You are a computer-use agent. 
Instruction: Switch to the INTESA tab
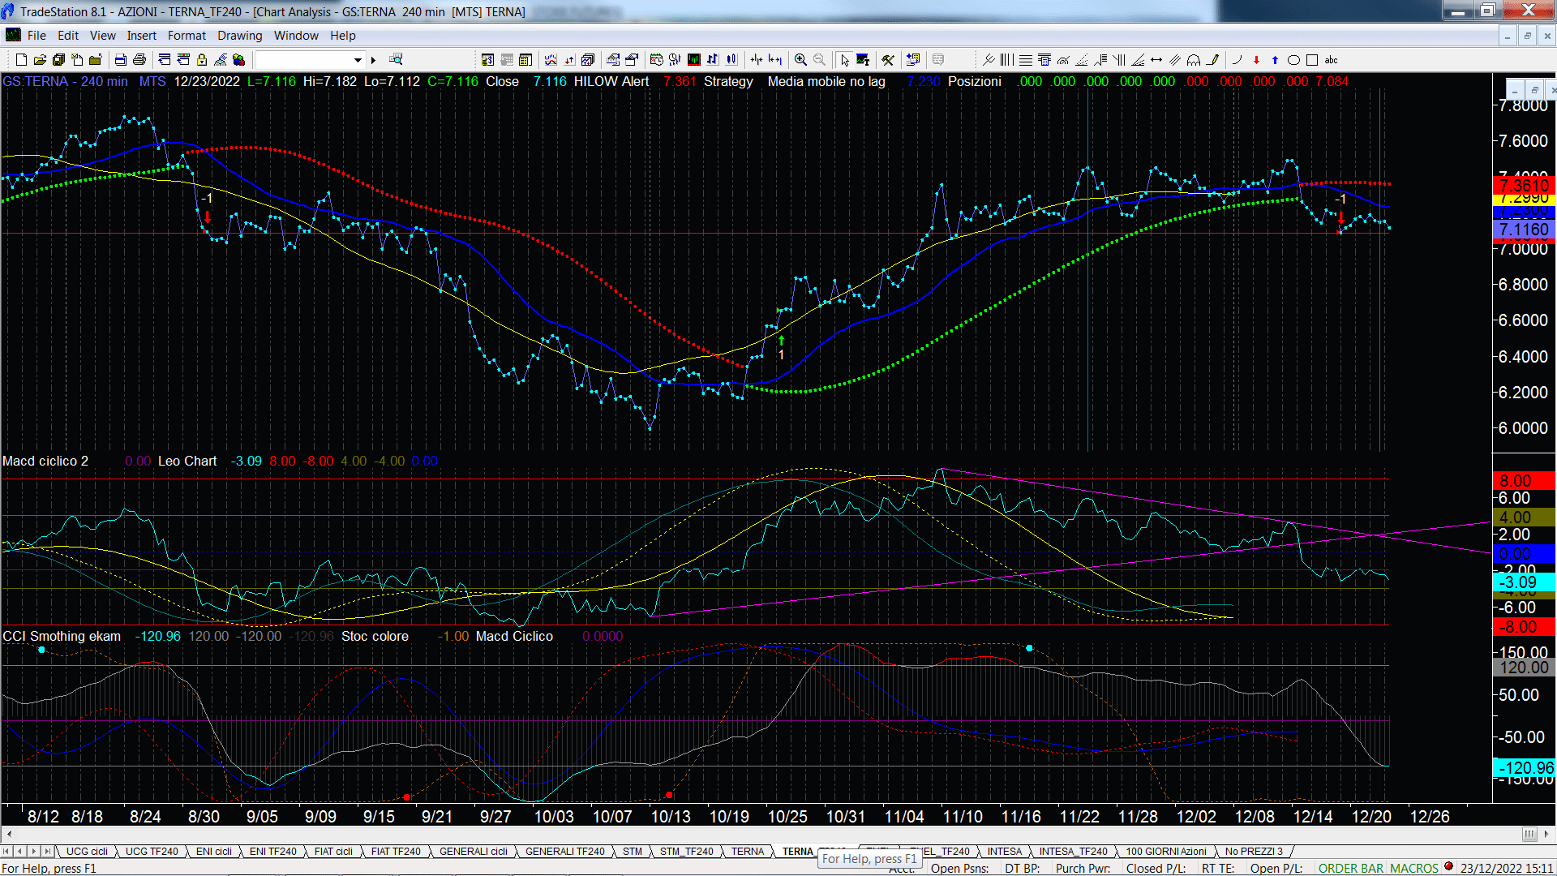(x=1005, y=852)
